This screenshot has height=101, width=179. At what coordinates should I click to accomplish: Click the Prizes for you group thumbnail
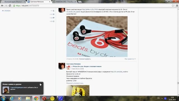point(68,68)
